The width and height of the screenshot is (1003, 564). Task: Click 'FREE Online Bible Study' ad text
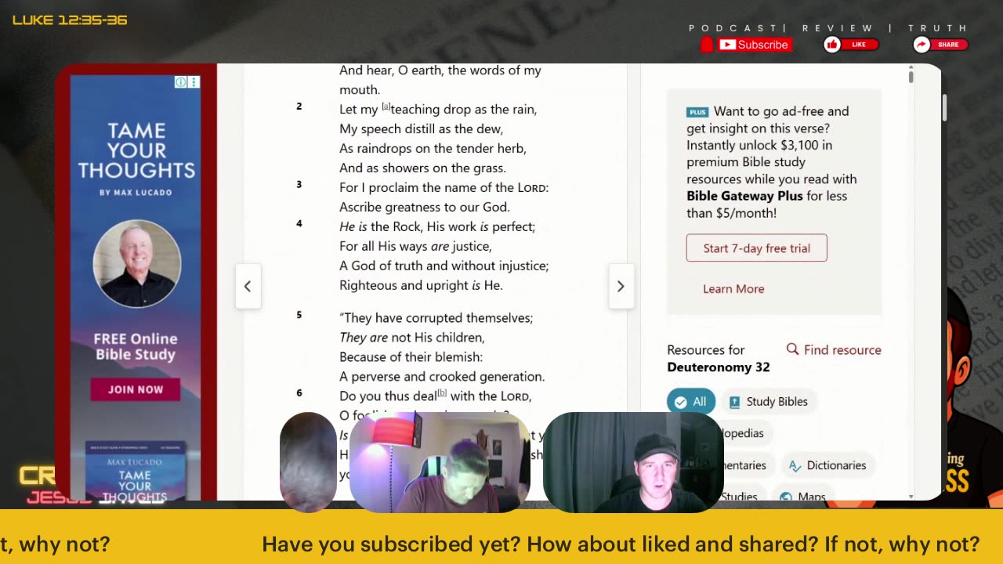click(136, 346)
